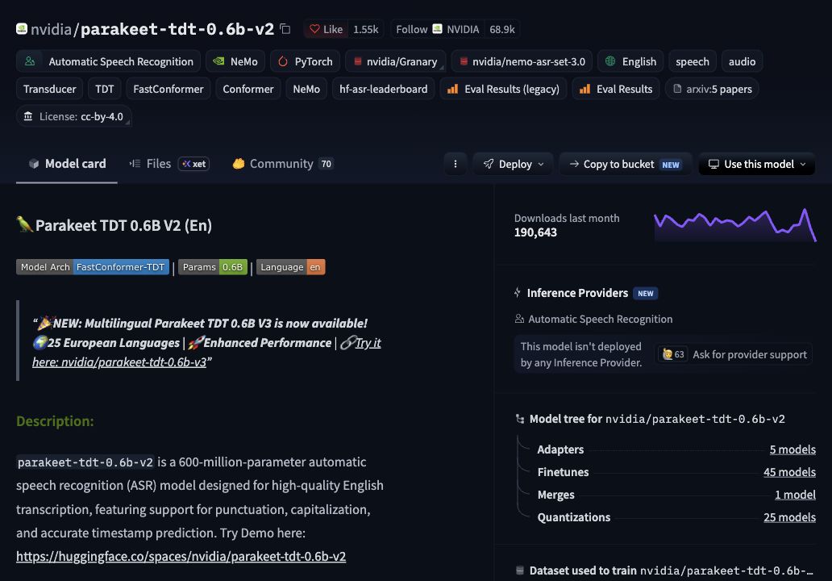Select the hf-asr-leaderboard tag
The width and height of the screenshot is (832, 581).
383,90
